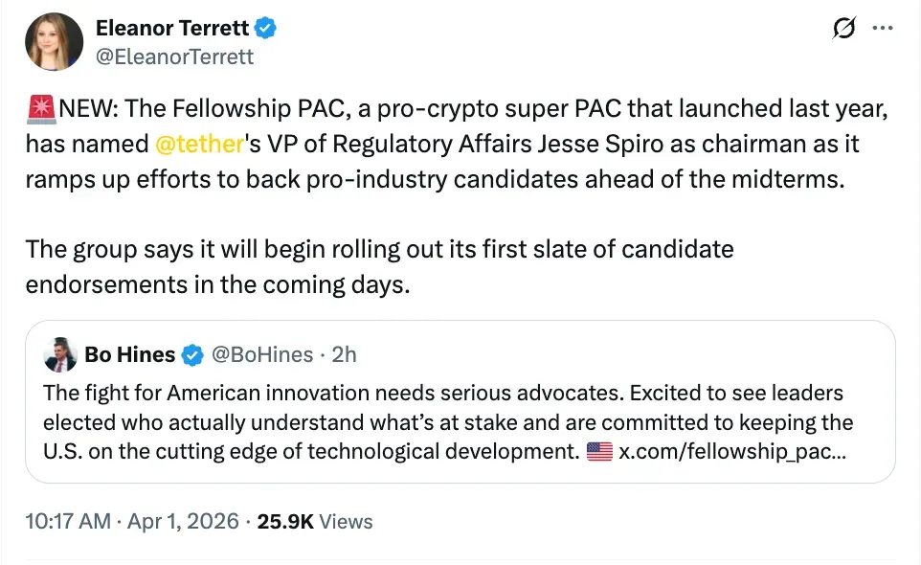Open Bo Hines's small profile avatar
Image resolution: width=921 pixels, height=565 pixels.
coord(60,354)
